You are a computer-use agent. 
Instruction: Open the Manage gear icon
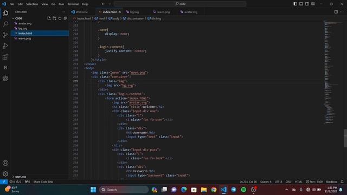(5, 174)
